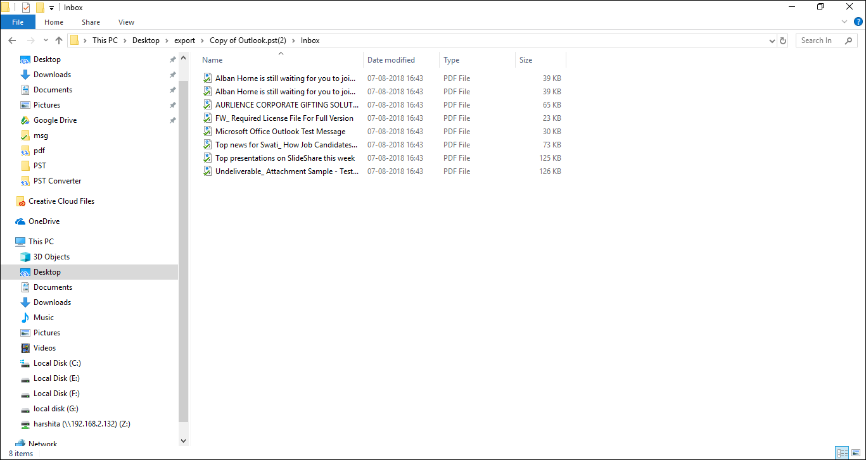This screenshot has width=866, height=460.
Task: Open the Help question mark icon
Action: 858,22
